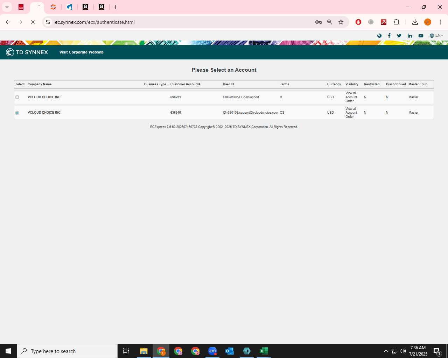The width and height of the screenshot is (448, 358).
Task: Click the User ID column header
Action: pos(229,84)
